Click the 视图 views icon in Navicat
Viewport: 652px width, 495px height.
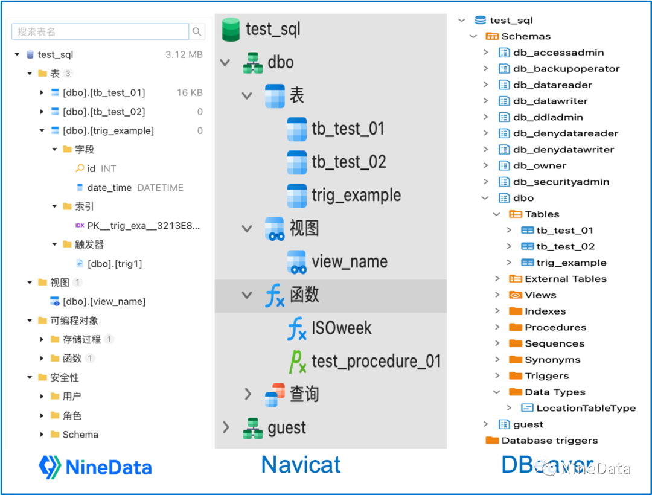tap(275, 229)
